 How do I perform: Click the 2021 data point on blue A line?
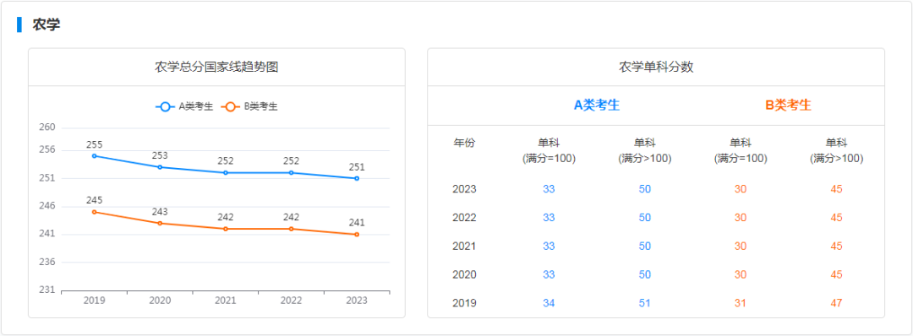coord(226,173)
